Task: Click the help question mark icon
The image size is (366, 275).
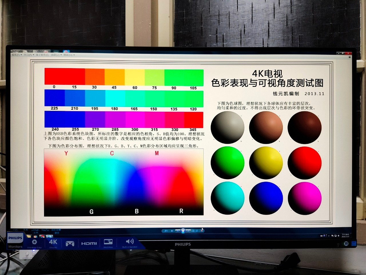Action: pyautogui.click(x=349, y=57)
